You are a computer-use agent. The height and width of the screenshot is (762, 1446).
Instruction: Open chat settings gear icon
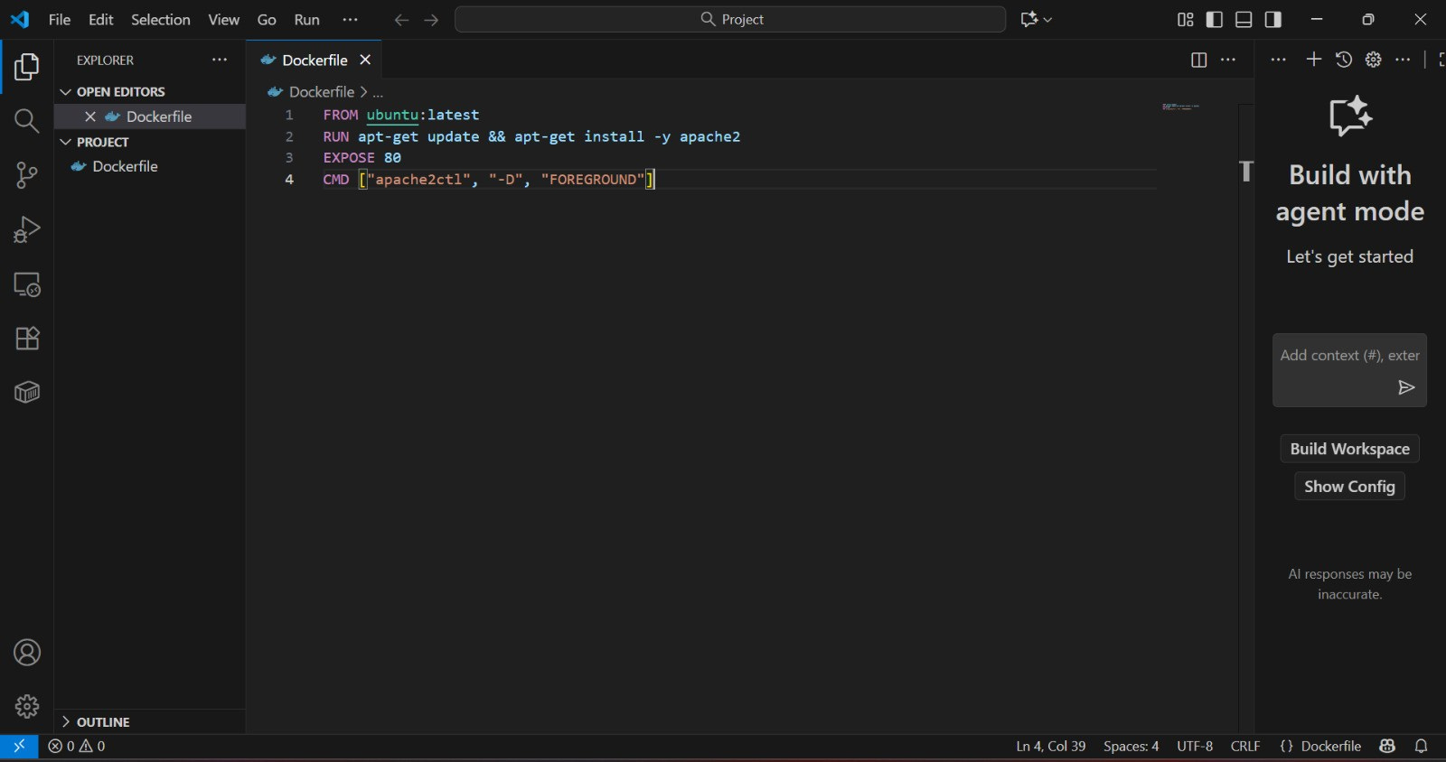(1374, 60)
